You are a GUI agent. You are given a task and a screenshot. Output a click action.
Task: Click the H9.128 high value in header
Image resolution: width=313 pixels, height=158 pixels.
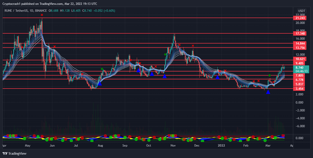pos(65,11)
